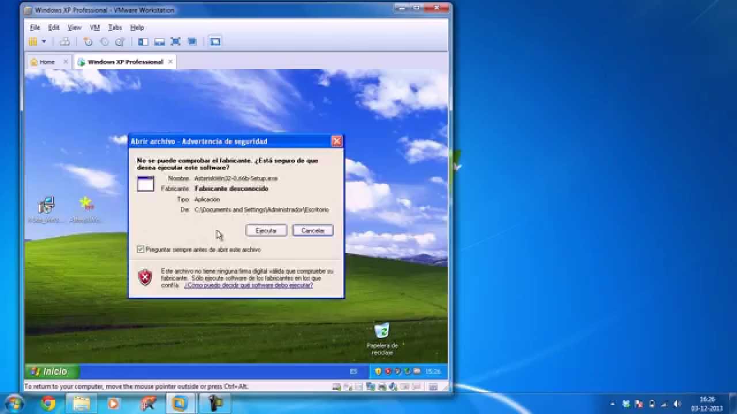Click the Unity mode toolbar icon
The width and height of the screenshot is (737, 414).
(x=192, y=41)
